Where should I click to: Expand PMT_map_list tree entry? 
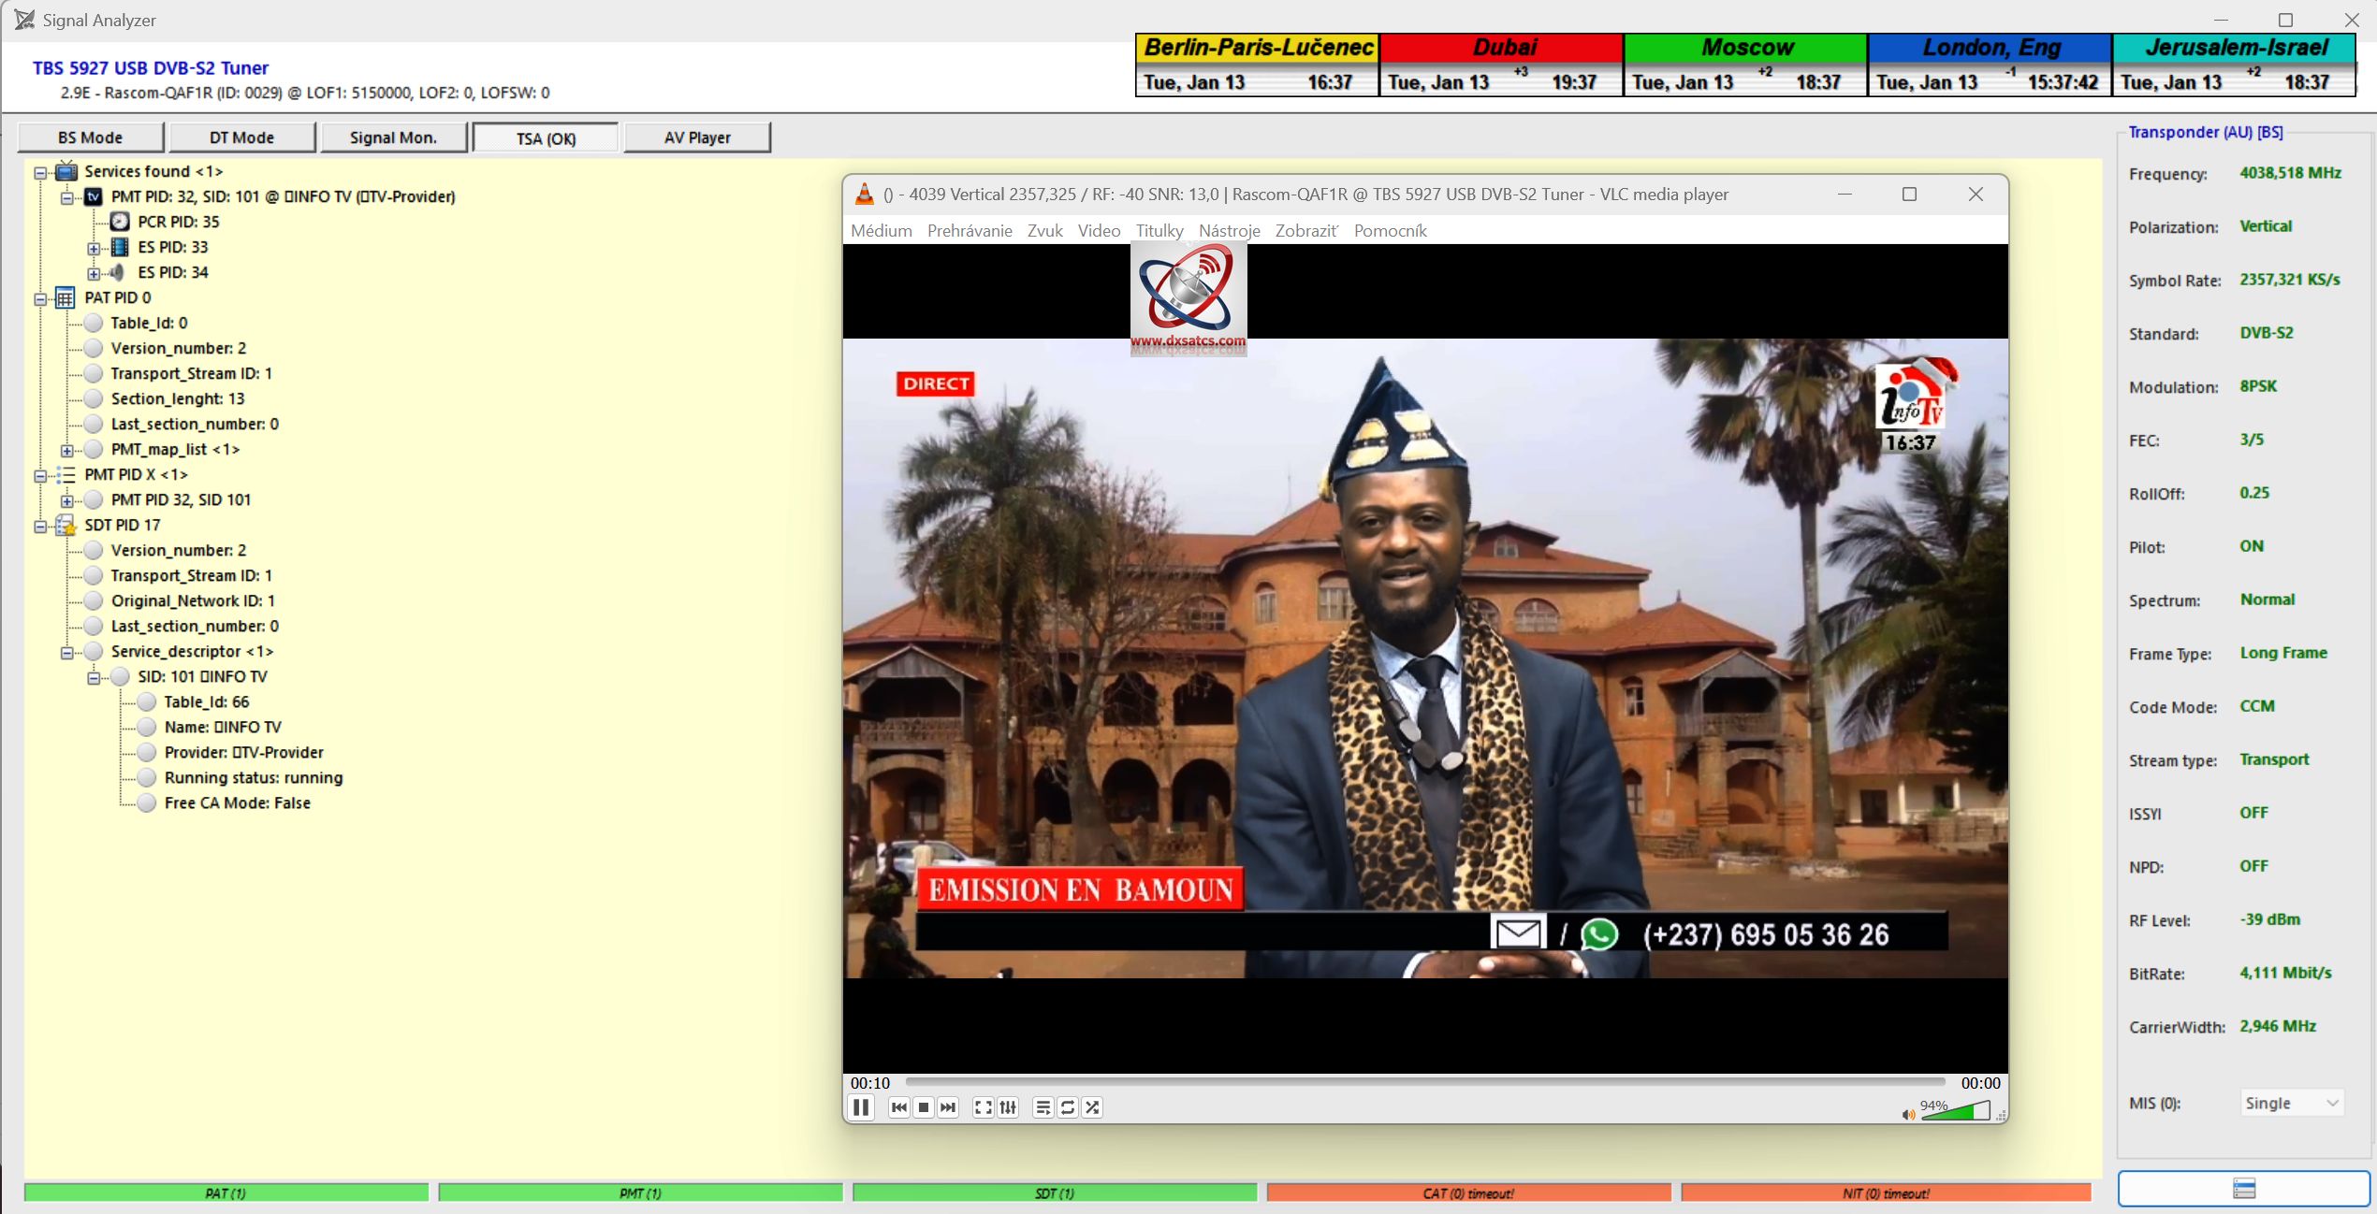pyautogui.click(x=66, y=450)
